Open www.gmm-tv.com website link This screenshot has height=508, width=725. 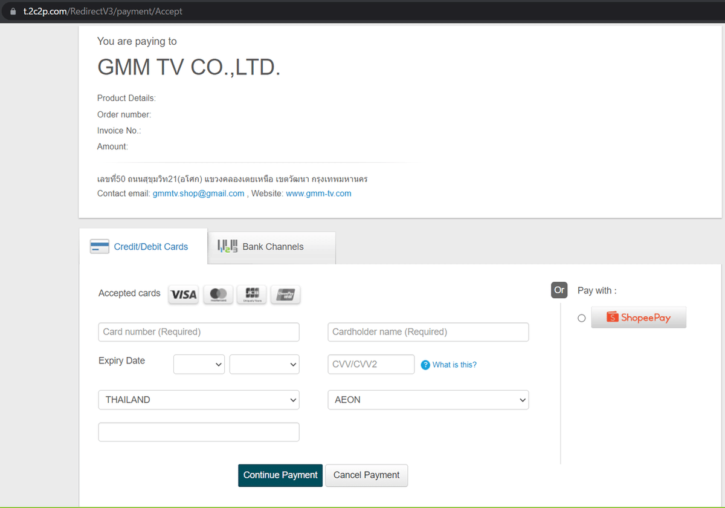318,194
